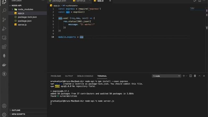
Task: Select the TERMINAL panel tab
Action: [x=102, y=76]
